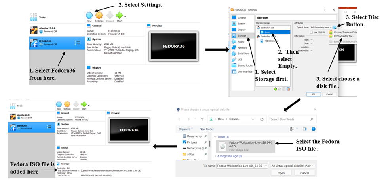Choose 'Choose a disk file...' menu entry
Viewport: 386px width, 181px height.
click(342, 36)
